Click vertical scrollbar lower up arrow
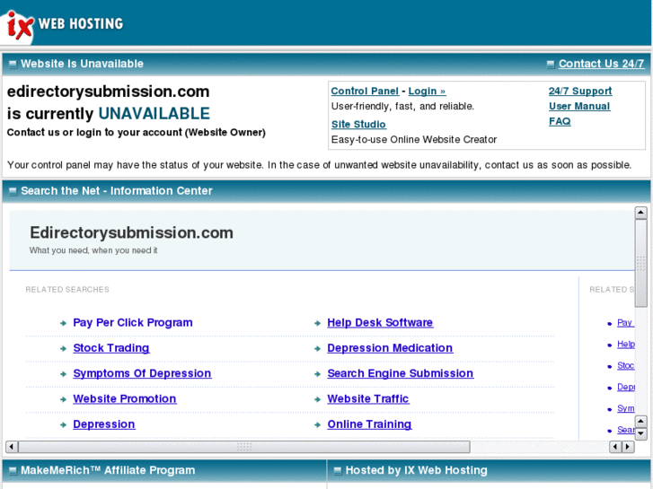The width and height of the screenshot is (653, 489). tap(640, 422)
